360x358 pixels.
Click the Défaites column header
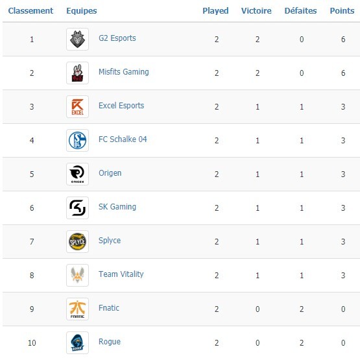300,11
